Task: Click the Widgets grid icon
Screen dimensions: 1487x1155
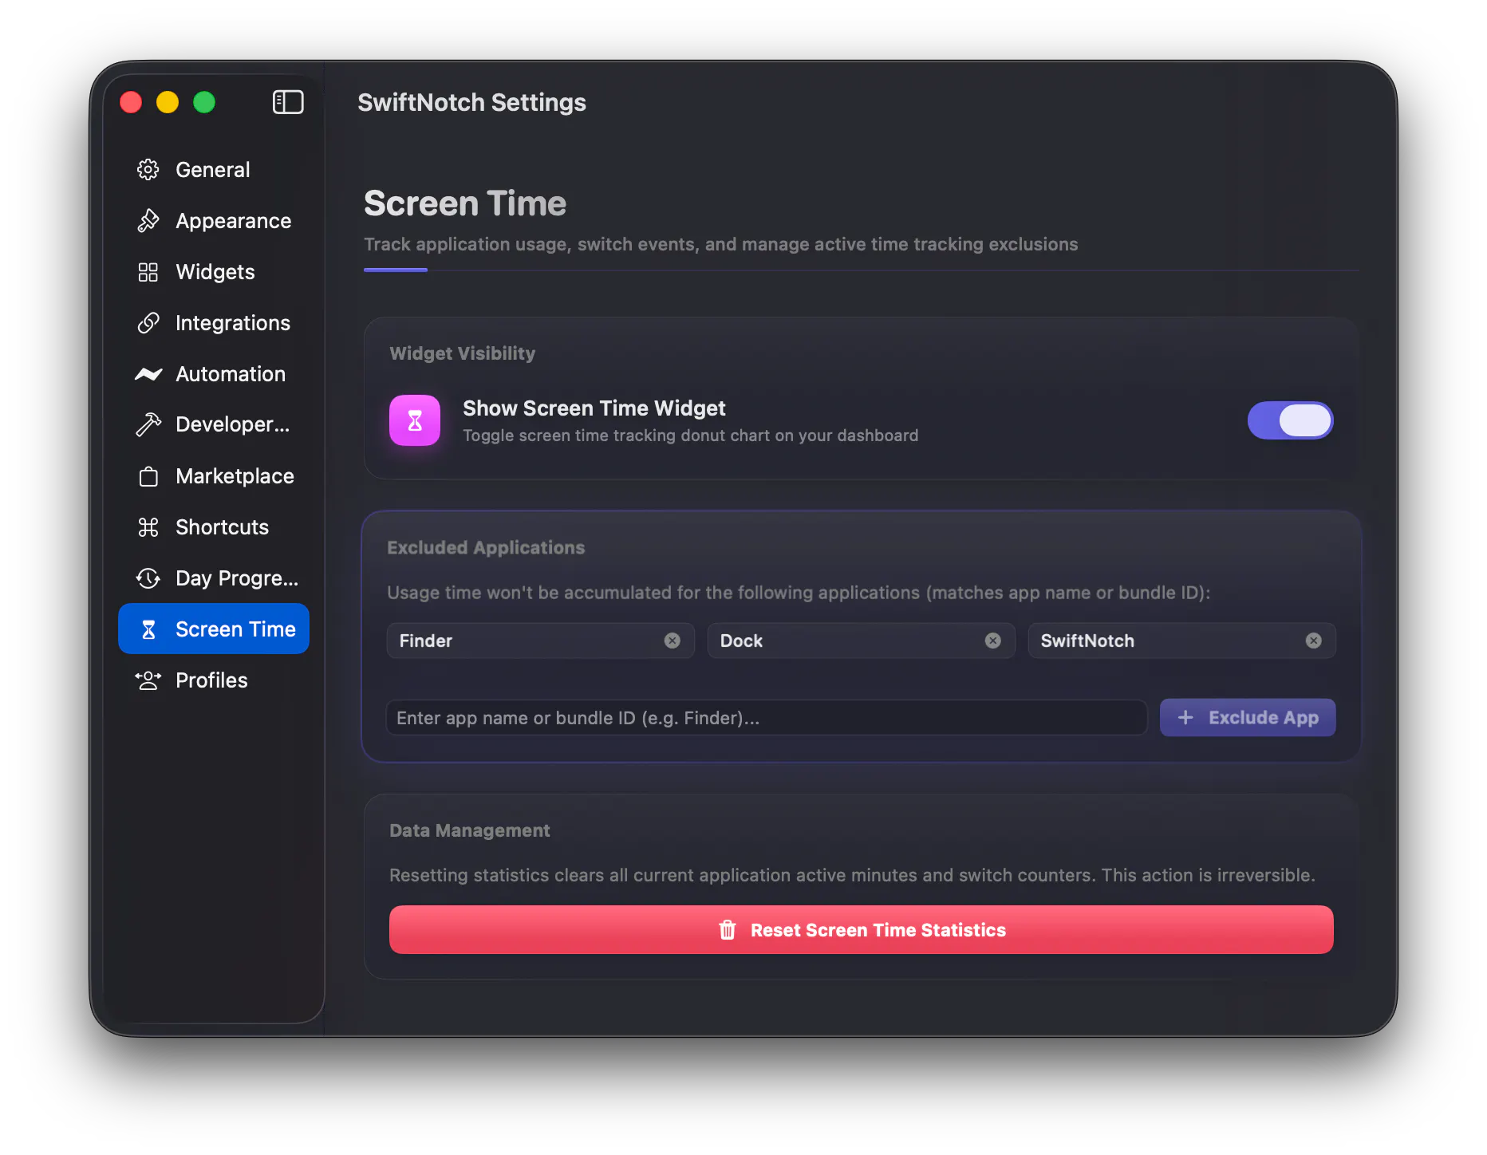Action: coord(148,272)
